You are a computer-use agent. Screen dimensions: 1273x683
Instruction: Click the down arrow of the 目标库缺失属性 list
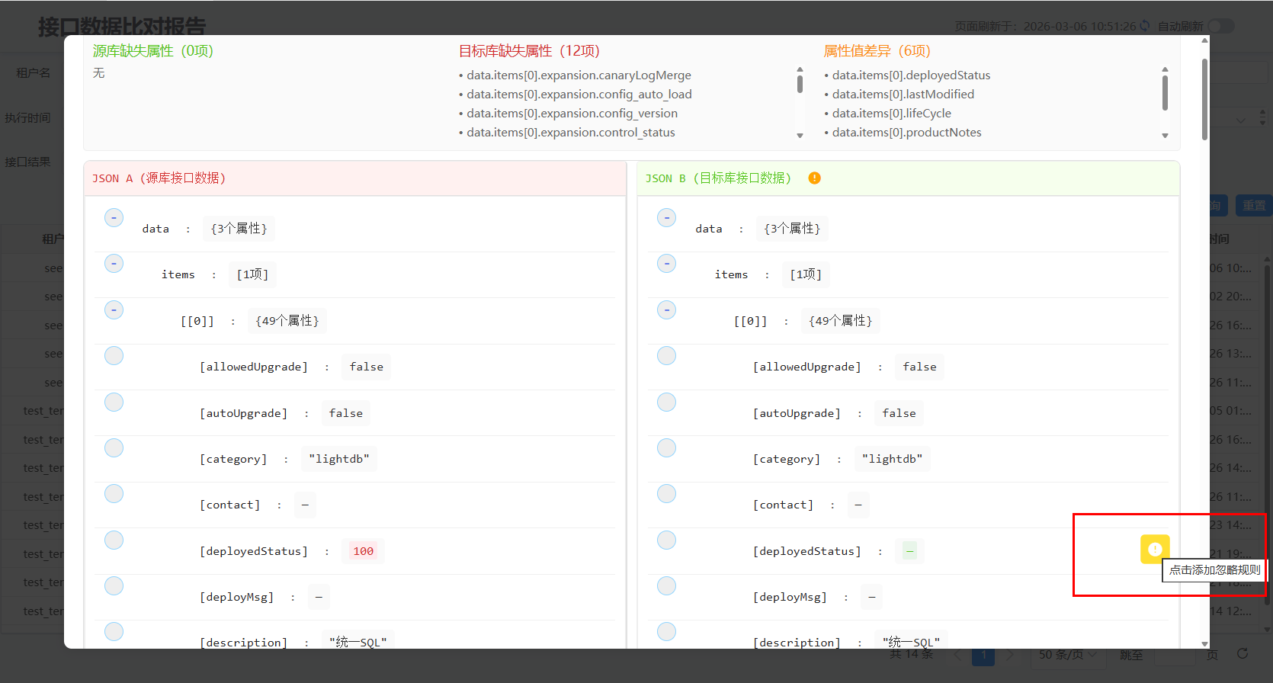pos(800,136)
